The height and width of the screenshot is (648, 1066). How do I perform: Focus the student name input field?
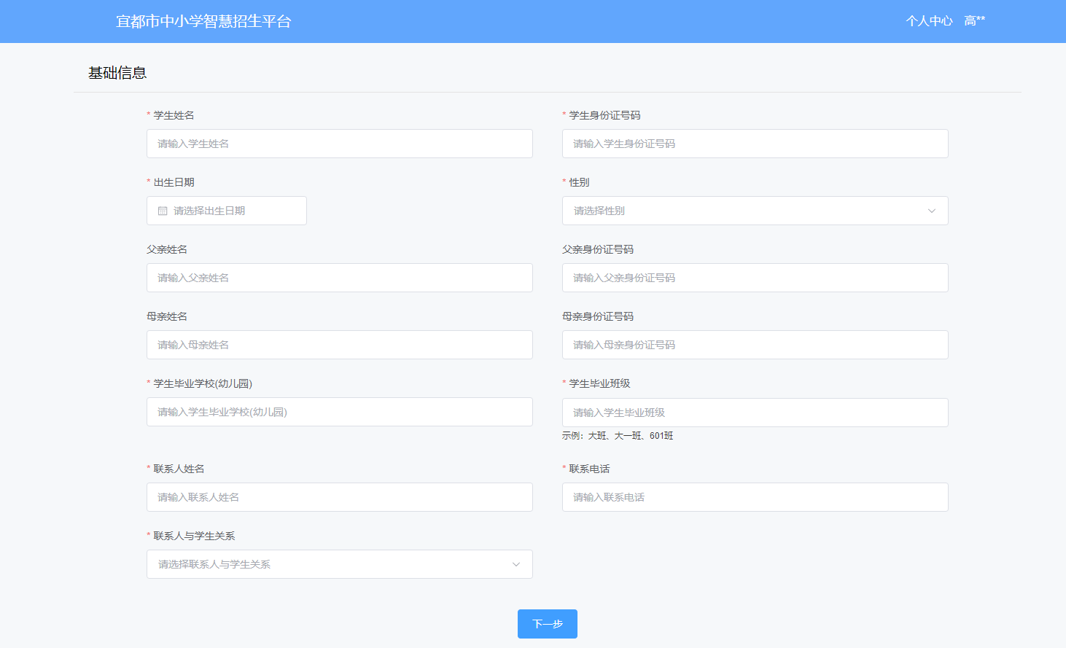click(339, 144)
